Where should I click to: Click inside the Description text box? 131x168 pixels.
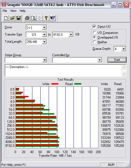[63, 71]
